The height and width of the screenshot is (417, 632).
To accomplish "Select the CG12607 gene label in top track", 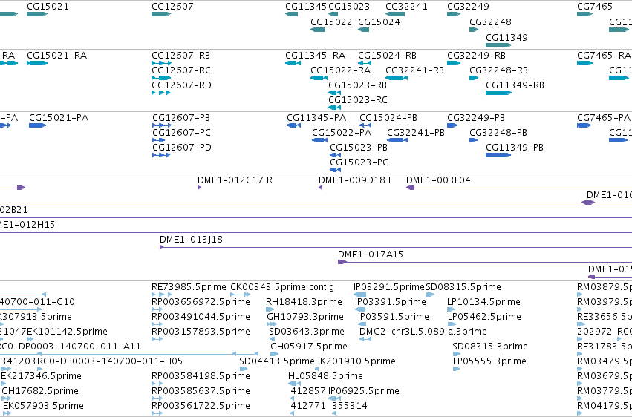I will [172, 7].
